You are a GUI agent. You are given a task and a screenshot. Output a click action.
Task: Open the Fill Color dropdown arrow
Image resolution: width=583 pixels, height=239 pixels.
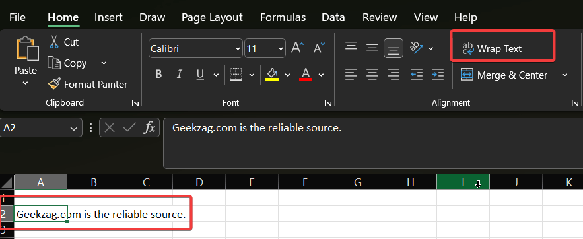pyautogui.click(x=287, y=75)
